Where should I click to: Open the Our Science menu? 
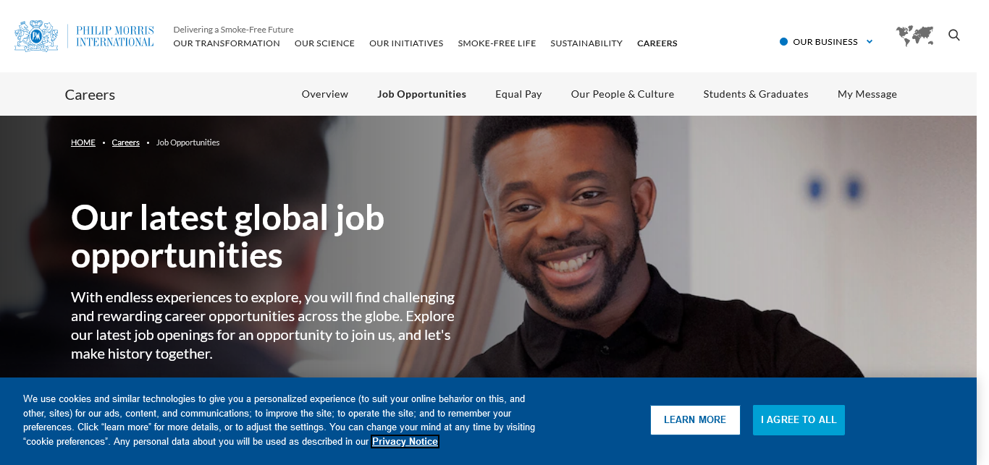pos(324,43)
